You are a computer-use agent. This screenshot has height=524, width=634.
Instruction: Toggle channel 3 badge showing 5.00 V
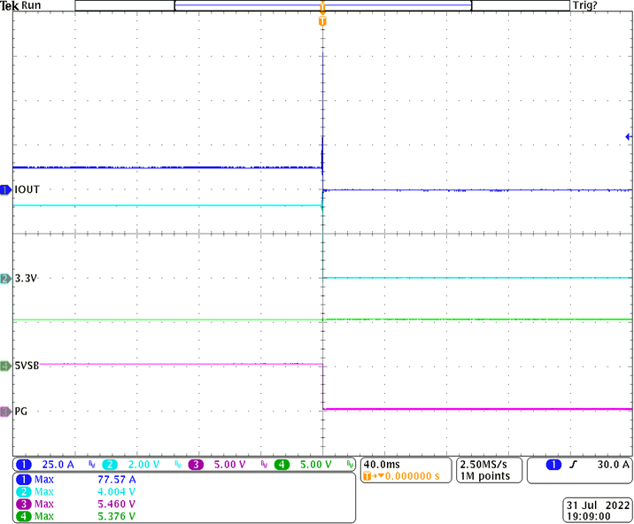point(196,465)
